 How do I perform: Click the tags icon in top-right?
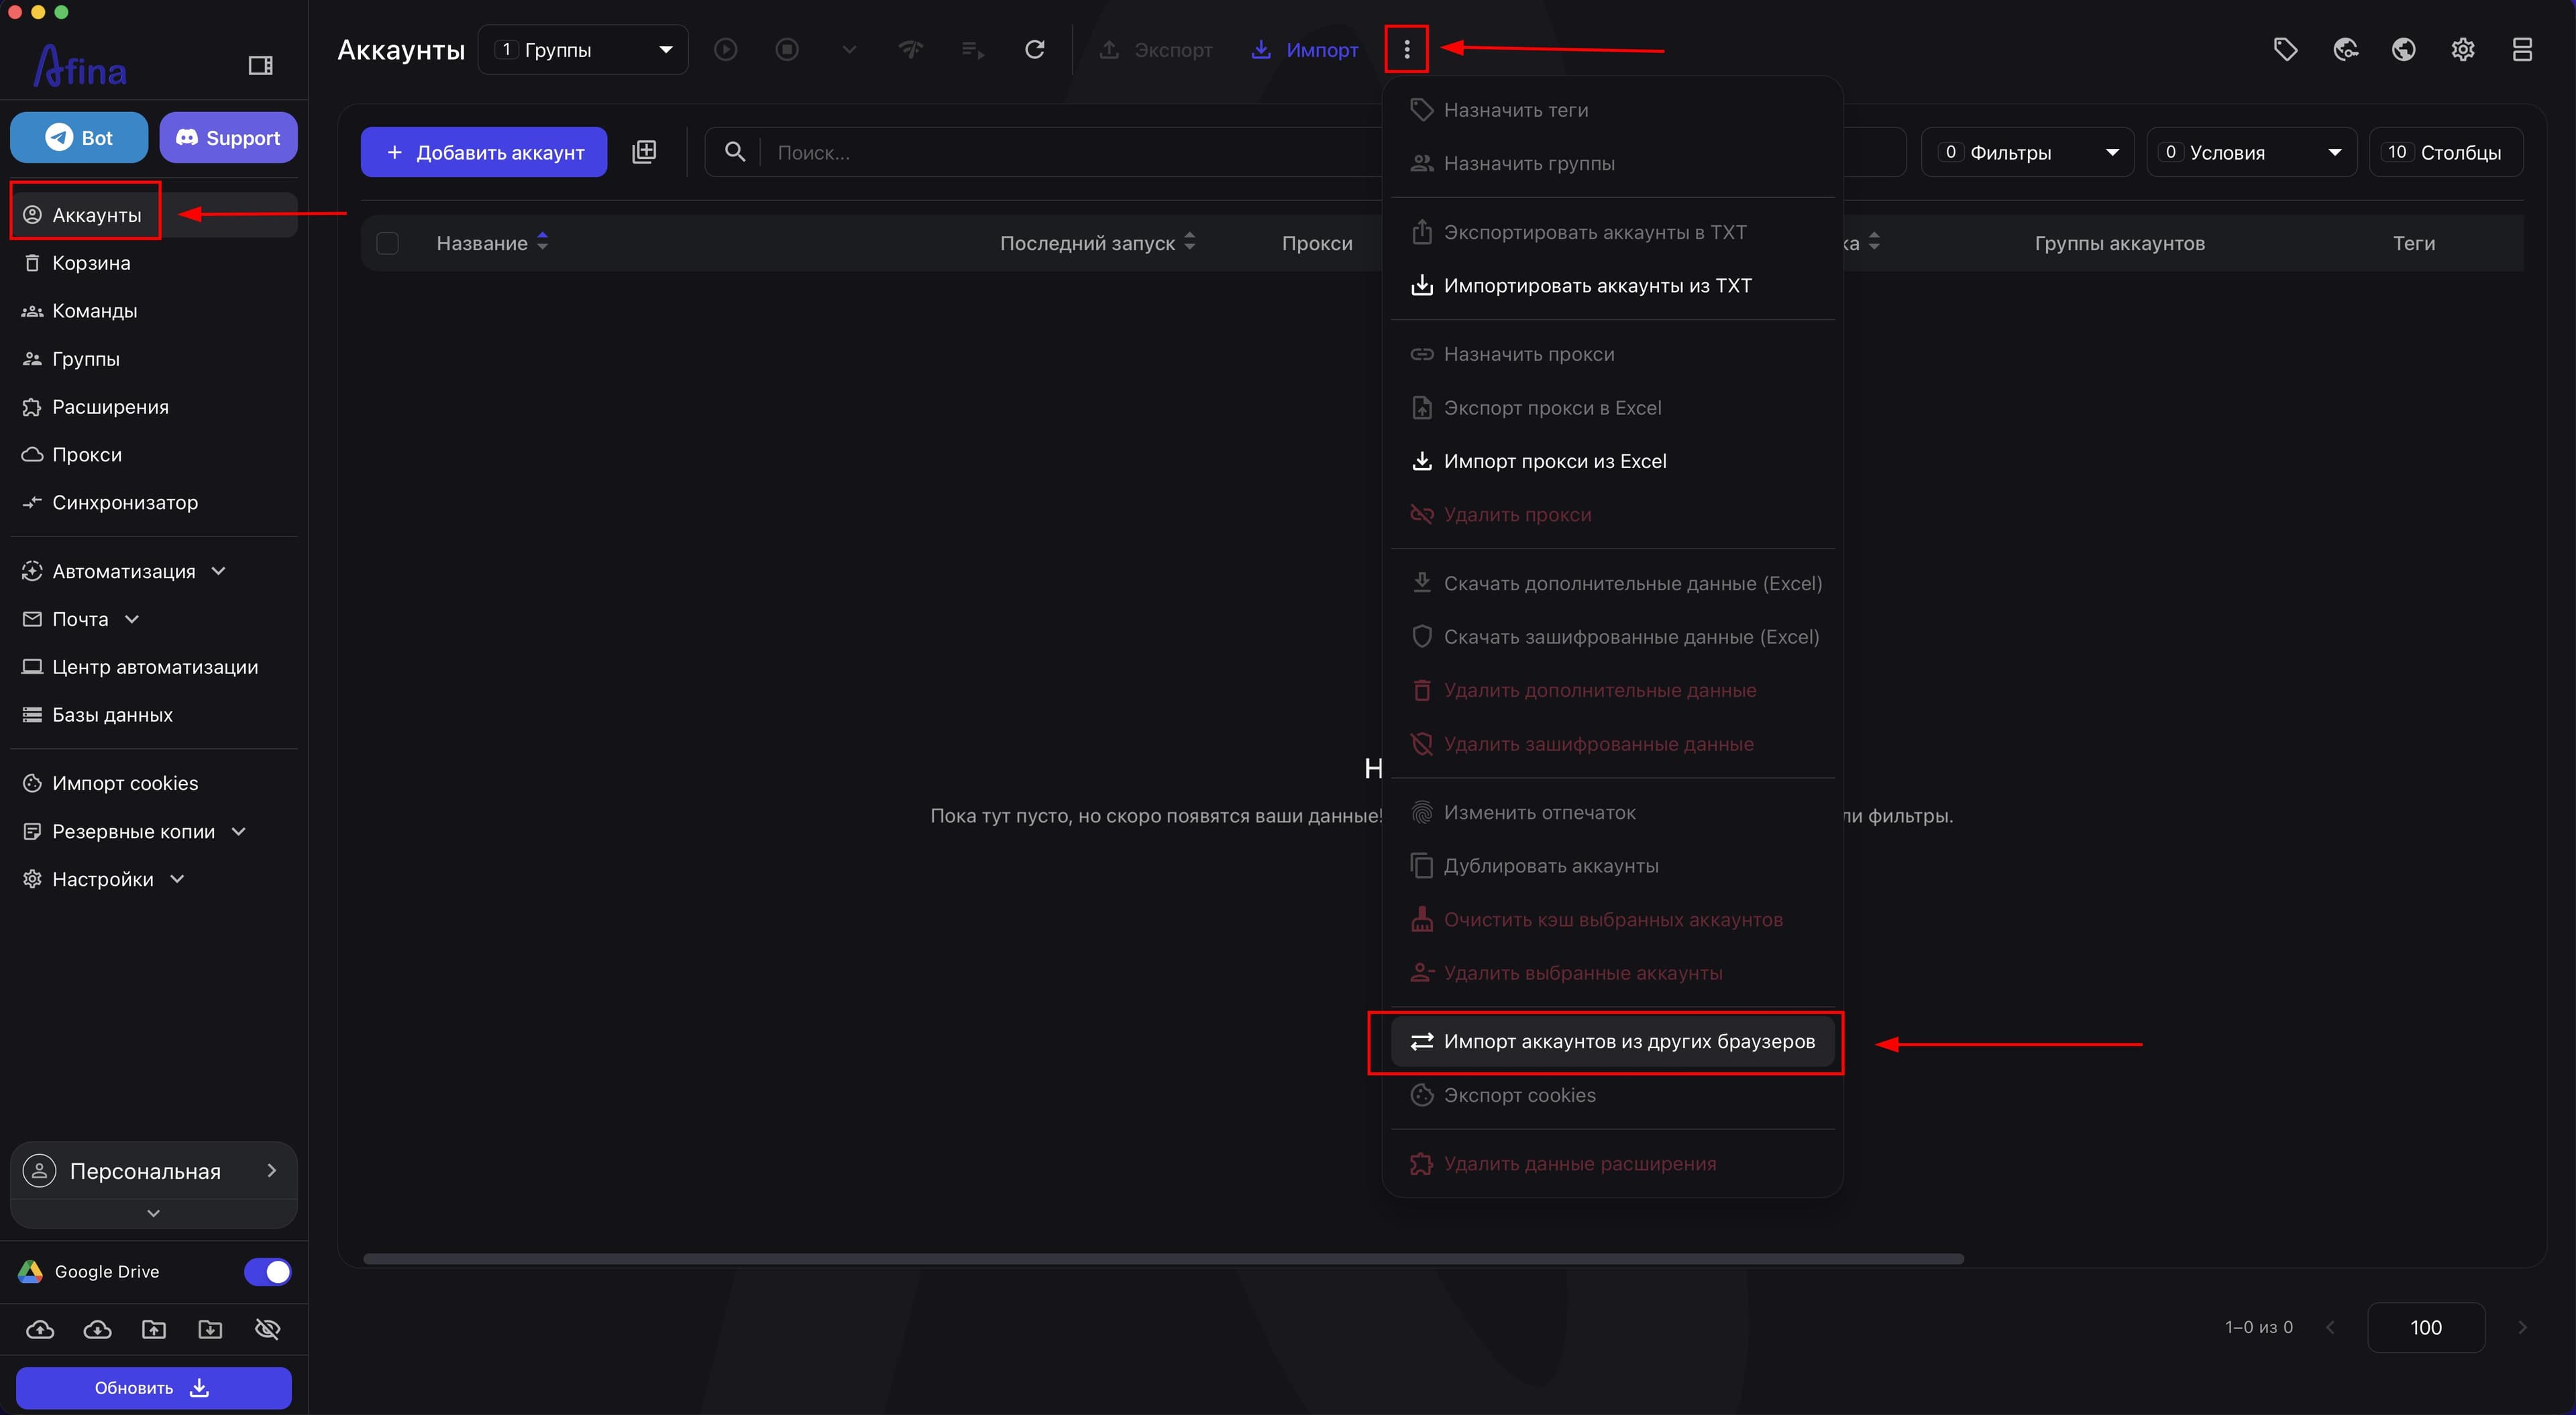click(2285, 49)
